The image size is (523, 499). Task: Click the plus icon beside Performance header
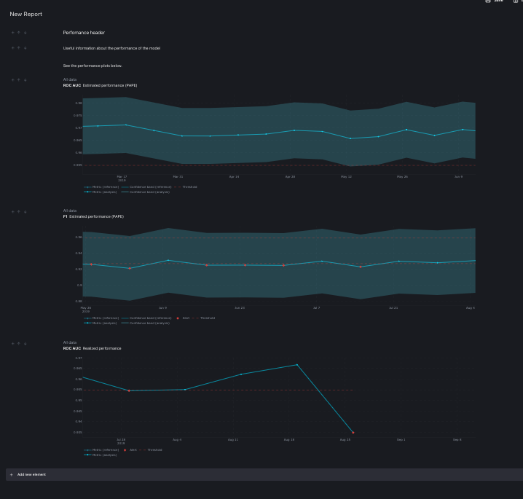(x=12, y=33)
